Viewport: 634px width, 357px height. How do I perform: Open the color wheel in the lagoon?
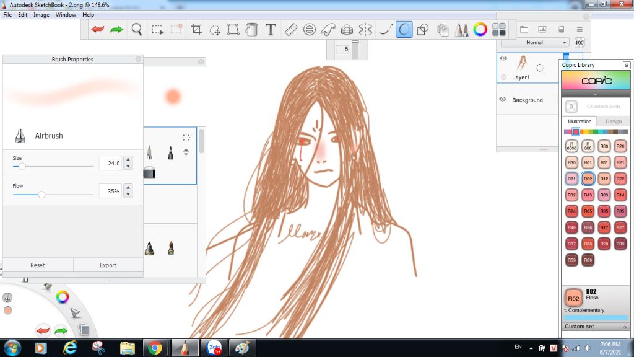click(63, 297)
